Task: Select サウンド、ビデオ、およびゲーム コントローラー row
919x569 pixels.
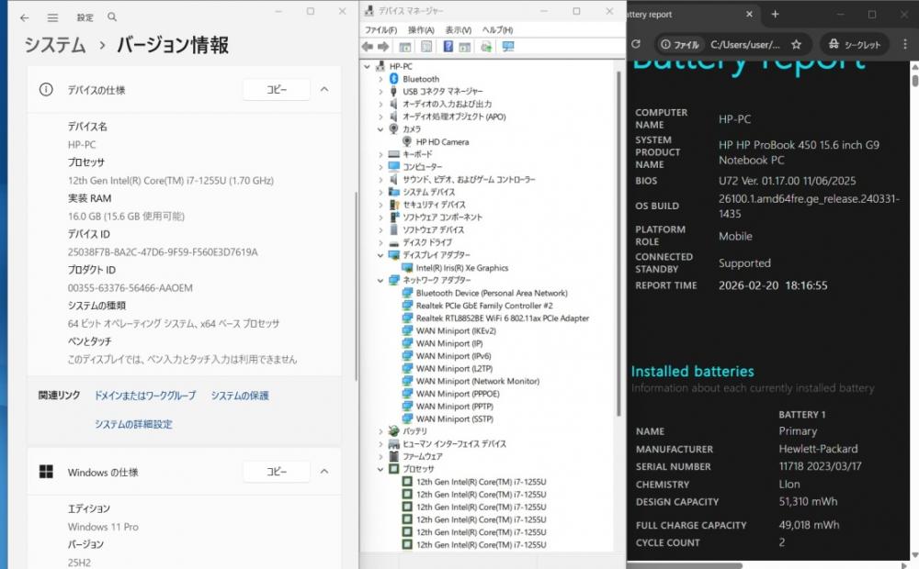Action: [469, 179]
